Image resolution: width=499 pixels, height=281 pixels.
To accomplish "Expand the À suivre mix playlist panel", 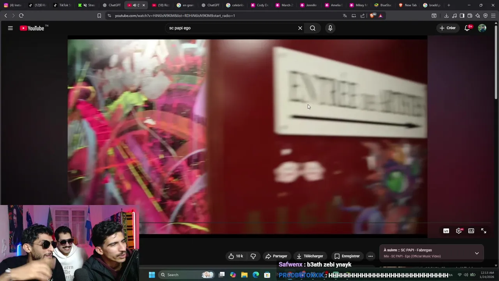I will [x=477, y=253].
